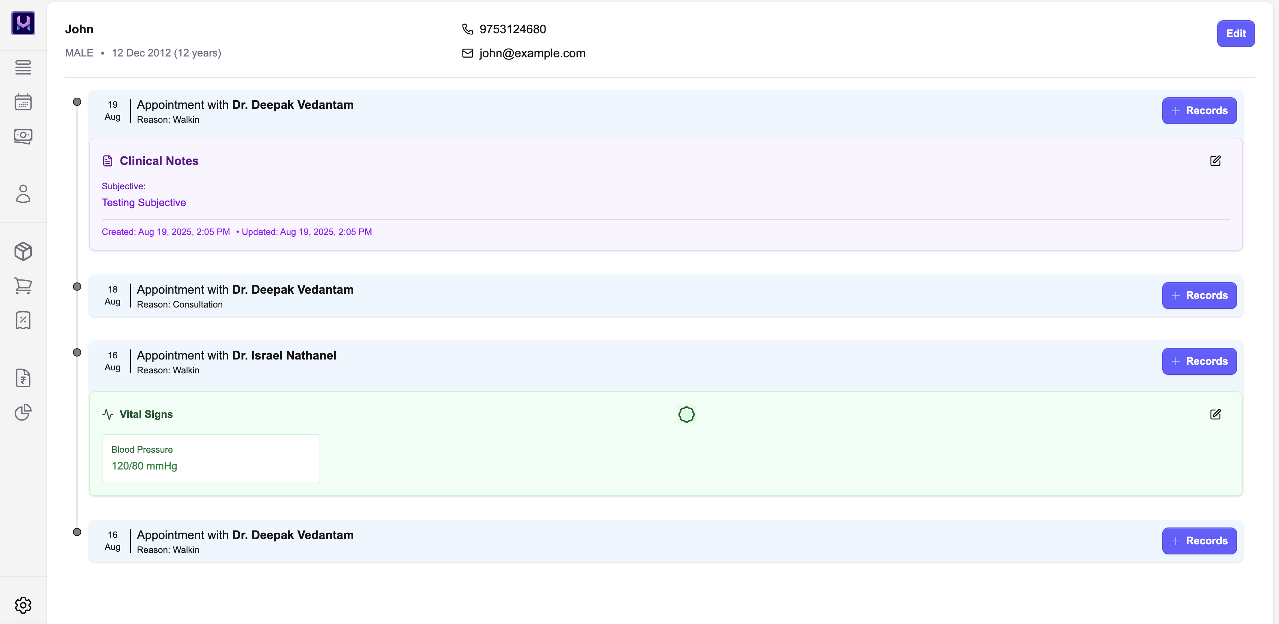Open the cash payments sidebar icon

pos(23,136)
